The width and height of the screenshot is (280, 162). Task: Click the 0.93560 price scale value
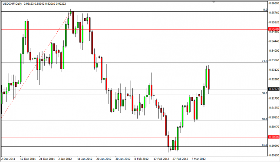coord(274,60)
